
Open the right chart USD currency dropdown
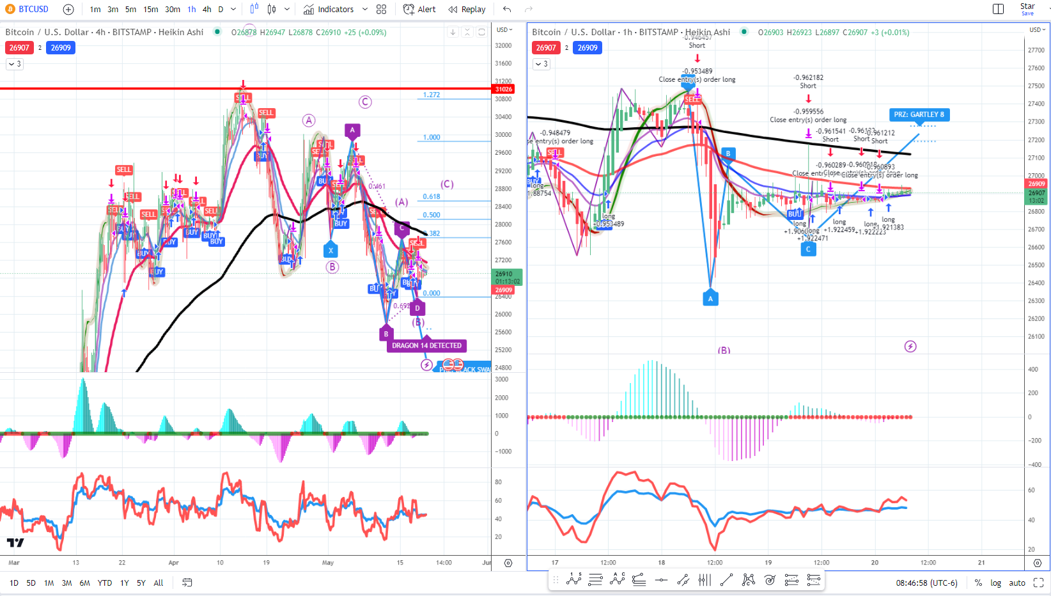1037,29
